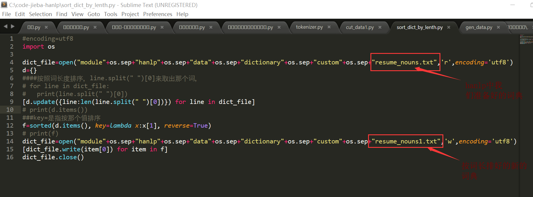Close the sort_dict_by_lenth.py tab
The image size is (533, 197).
[x=449, y=27]
